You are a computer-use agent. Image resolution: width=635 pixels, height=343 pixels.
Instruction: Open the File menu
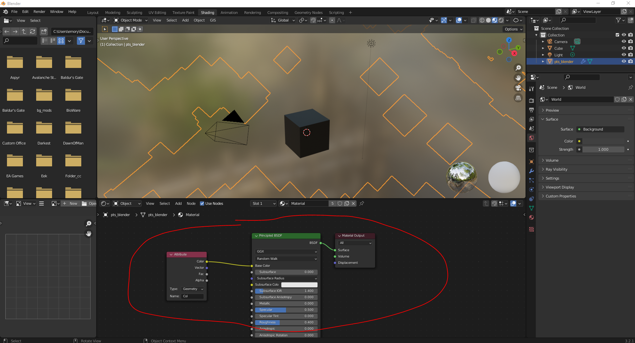point(14,12)
